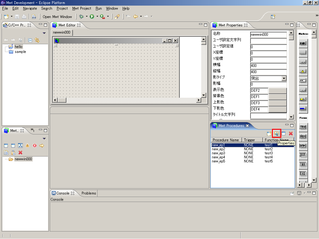
Task: Open the File menu
Action: click(x=5, y=8)
